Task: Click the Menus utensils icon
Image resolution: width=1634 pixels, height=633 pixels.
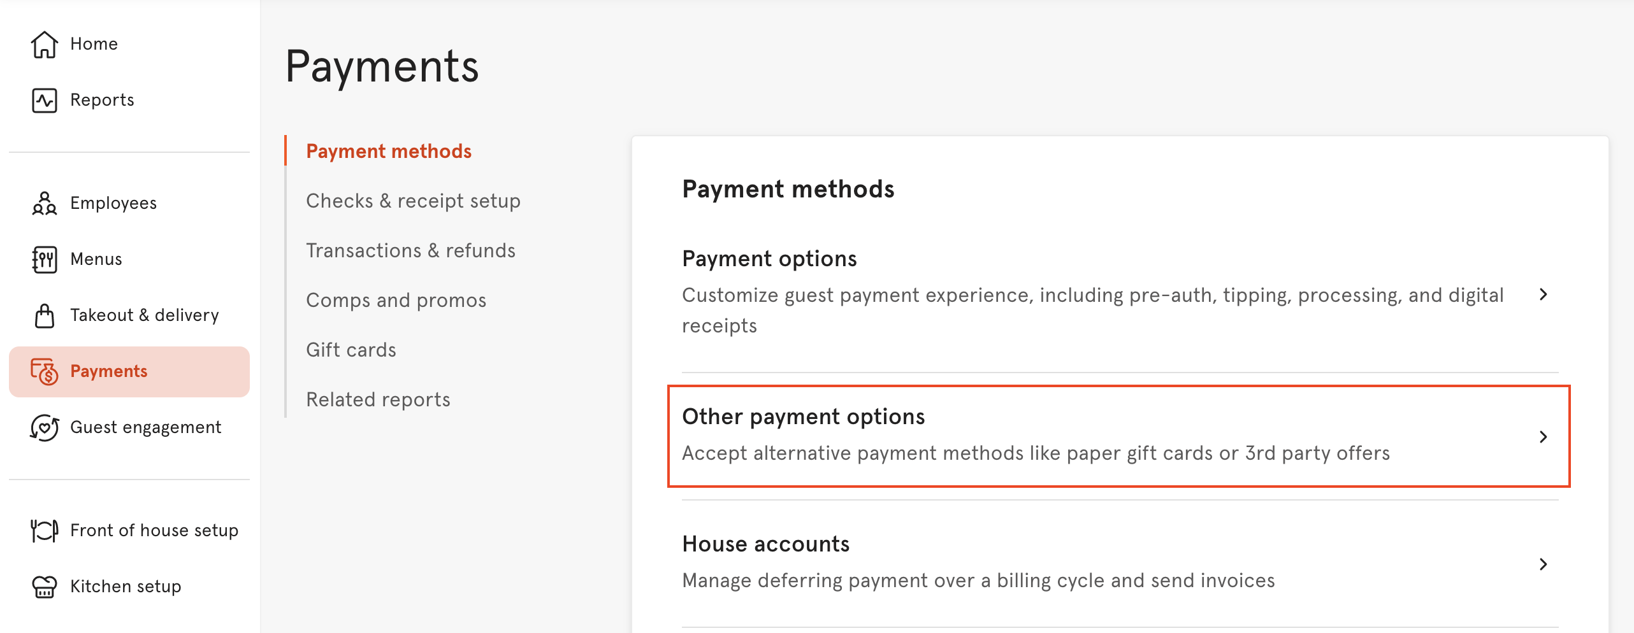Action: coord(44,259)
